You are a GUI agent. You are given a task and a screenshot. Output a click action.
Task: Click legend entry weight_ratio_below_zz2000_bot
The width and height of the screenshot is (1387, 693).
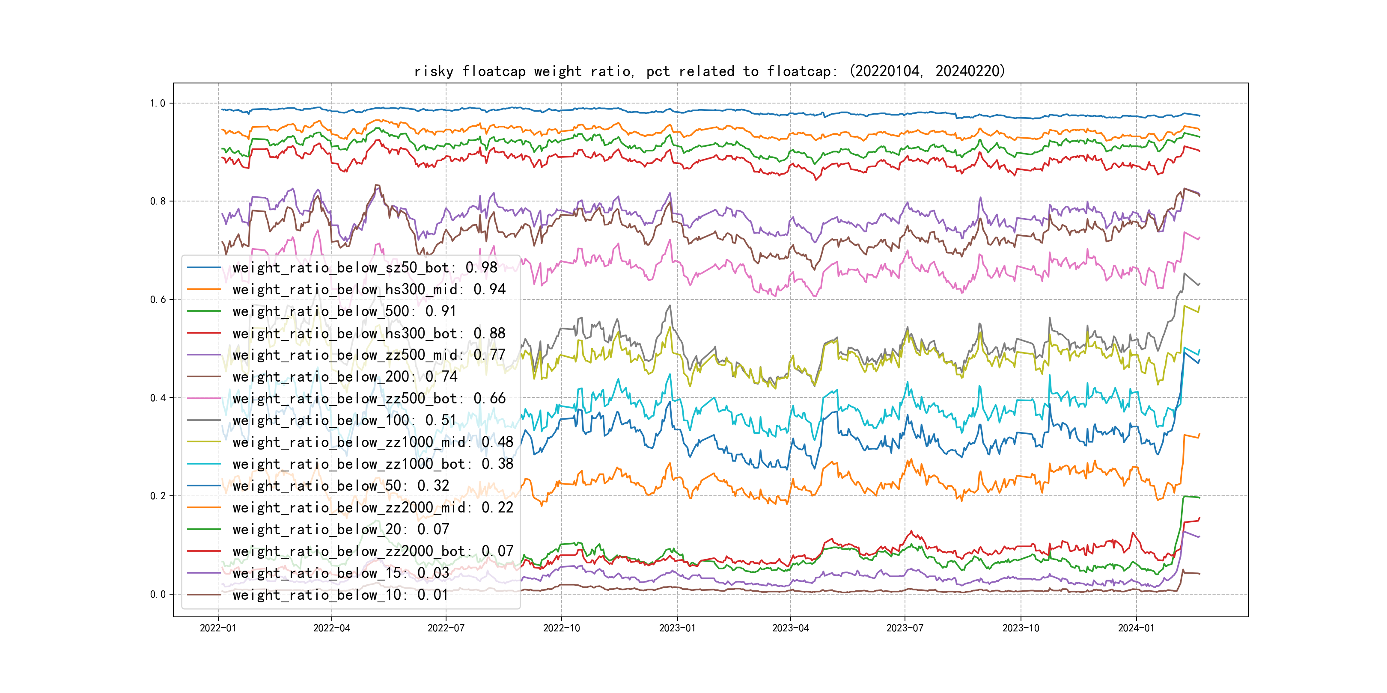pyautogui.click(x=372, y=551)
